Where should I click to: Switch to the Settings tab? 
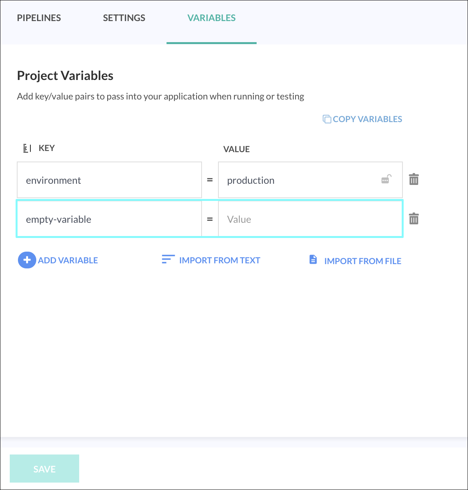[x=124, y=18]
